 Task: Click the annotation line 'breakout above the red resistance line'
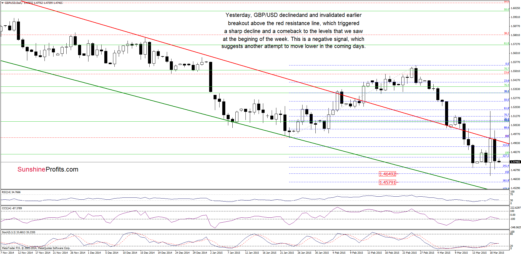(294, 23)
